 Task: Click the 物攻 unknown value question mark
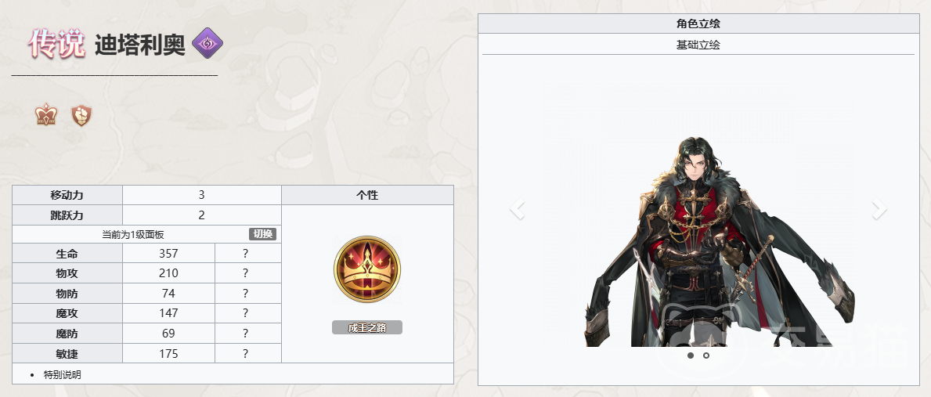tap(245, 273)
